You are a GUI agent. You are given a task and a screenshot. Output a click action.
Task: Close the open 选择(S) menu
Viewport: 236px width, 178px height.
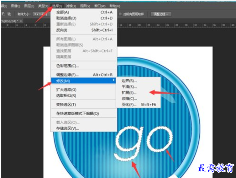[x=57, y=6]
